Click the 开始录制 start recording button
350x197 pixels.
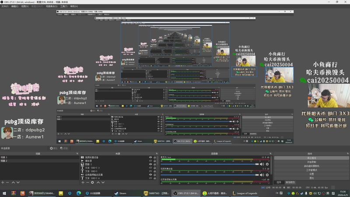click(311, 162)
